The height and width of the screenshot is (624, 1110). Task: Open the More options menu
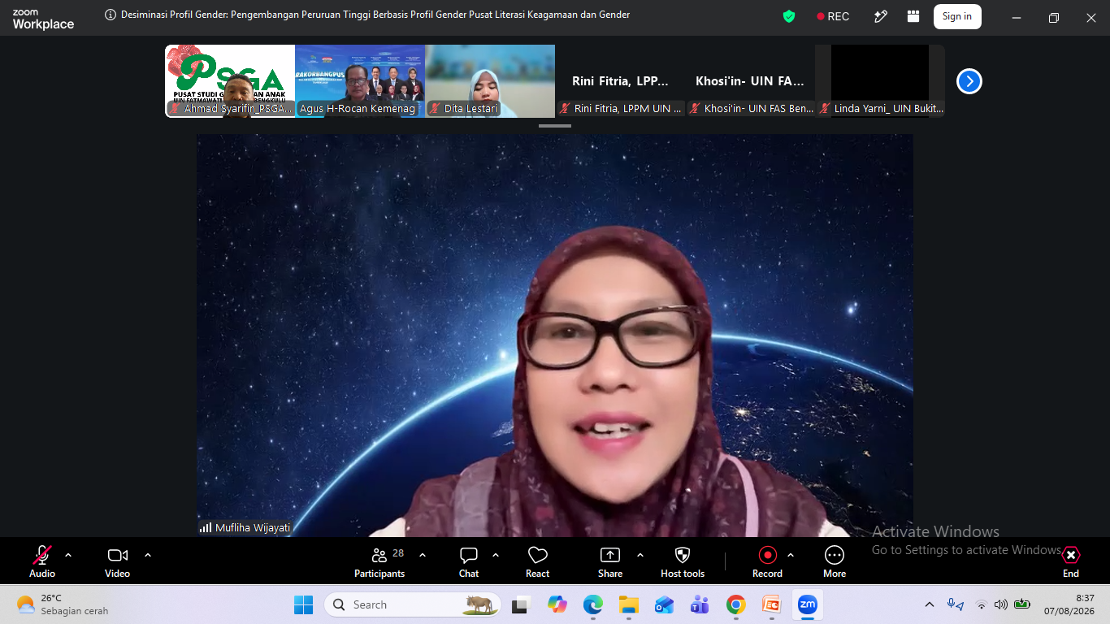835,561
